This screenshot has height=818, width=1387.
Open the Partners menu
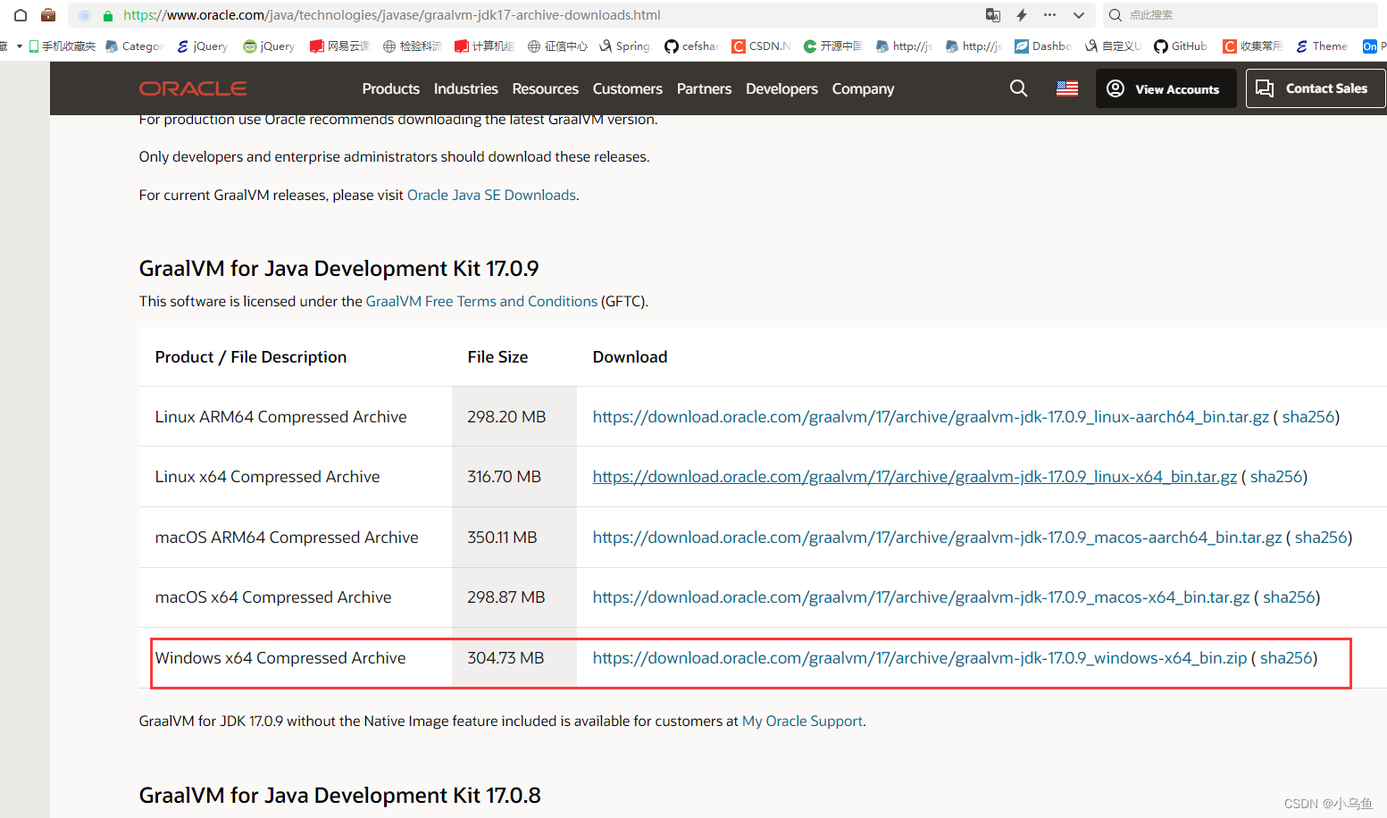tap(704, 88)
